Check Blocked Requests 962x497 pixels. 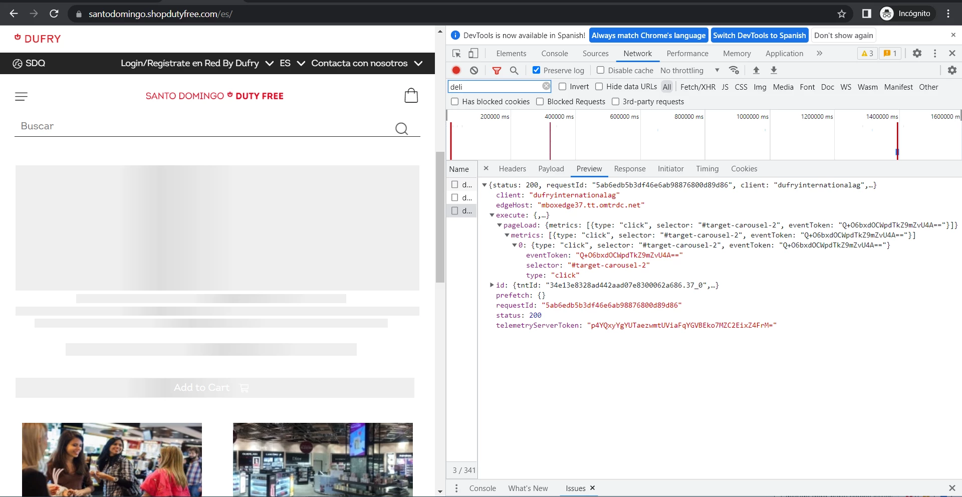coord(540,102)
